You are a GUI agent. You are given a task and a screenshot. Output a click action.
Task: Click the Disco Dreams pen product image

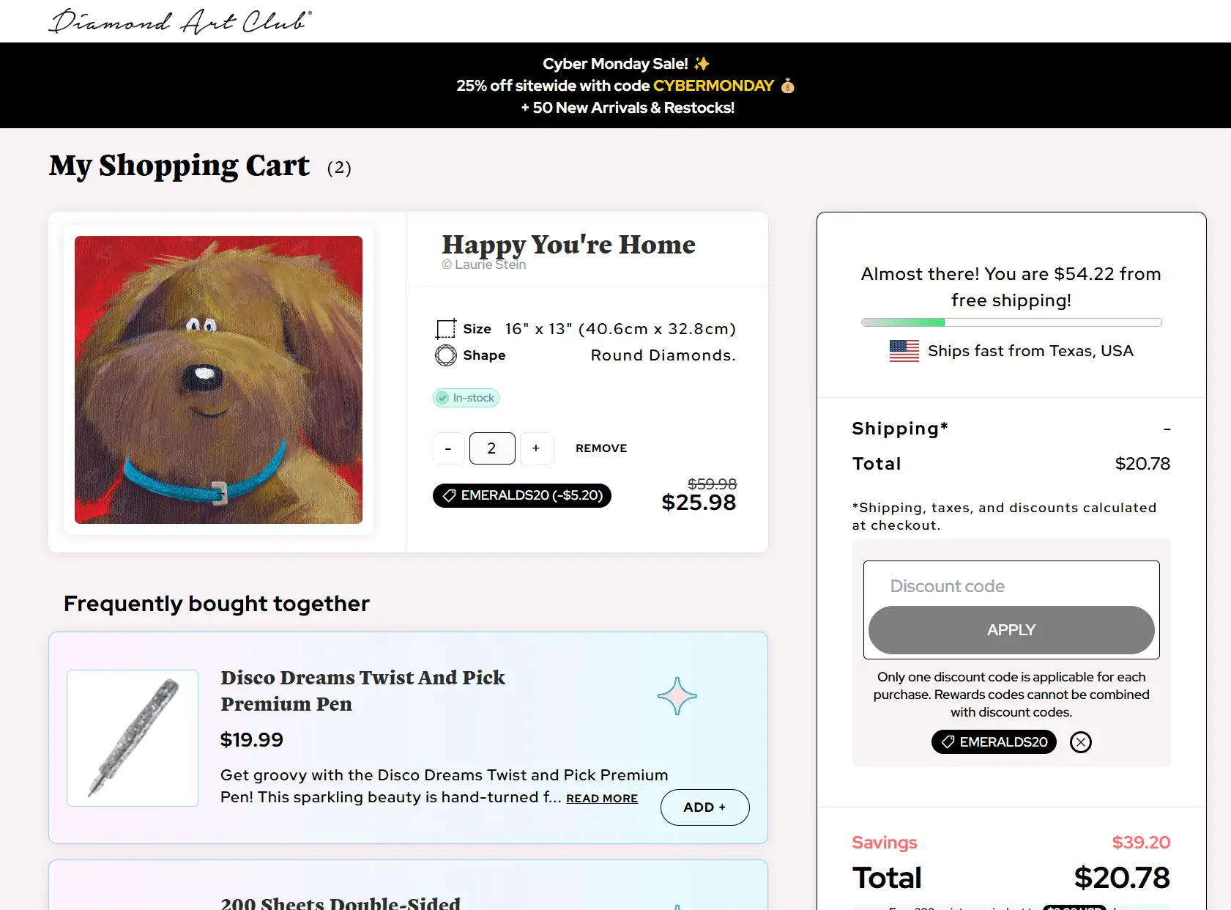133,738
